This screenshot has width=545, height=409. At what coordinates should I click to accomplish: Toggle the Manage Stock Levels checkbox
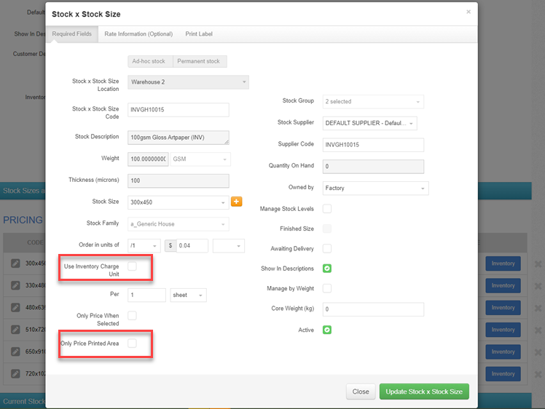click(327, 209)
